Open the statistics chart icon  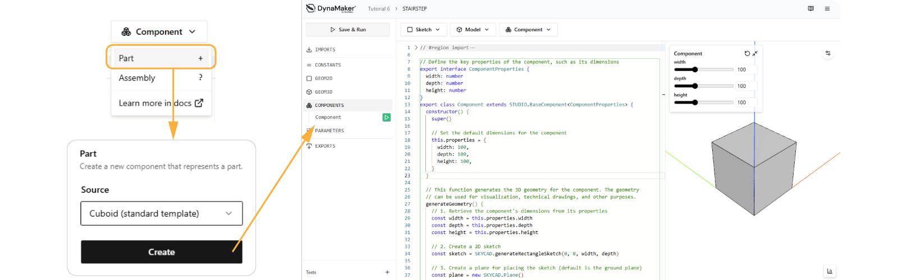coord(830,271)
